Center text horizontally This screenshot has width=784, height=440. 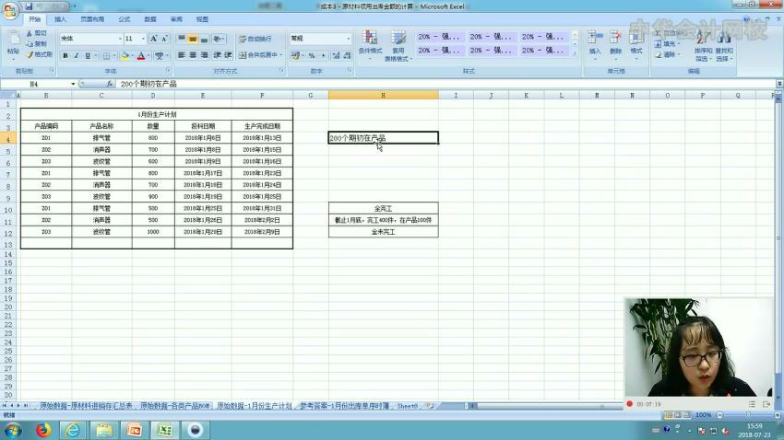click(x=193, y=55)
